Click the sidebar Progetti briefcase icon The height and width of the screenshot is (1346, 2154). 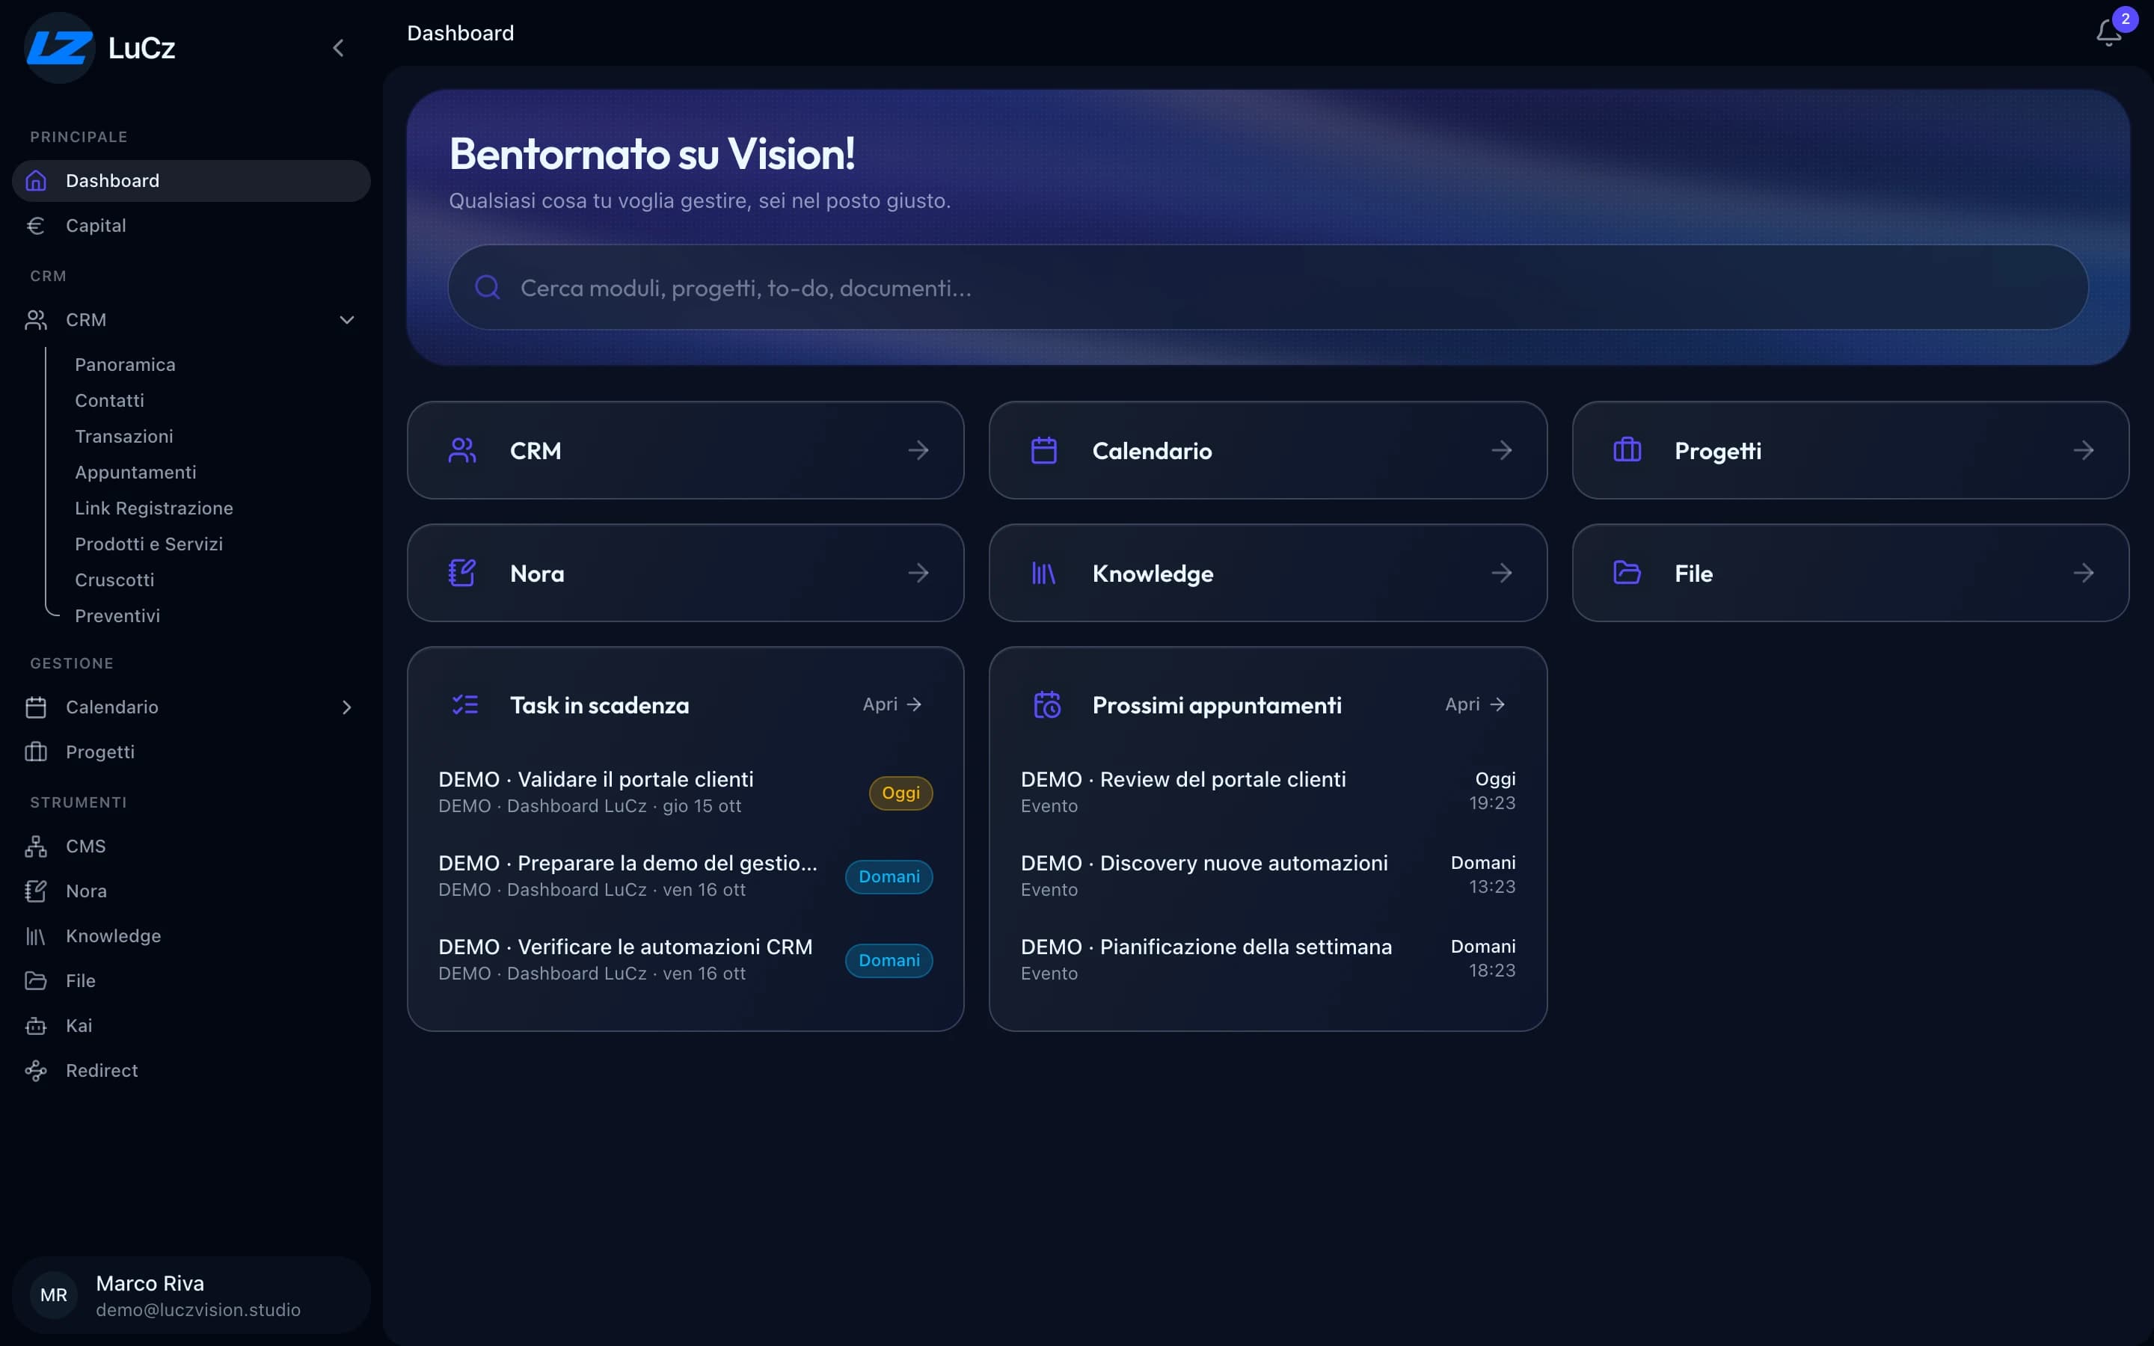(x=36, y=752)
